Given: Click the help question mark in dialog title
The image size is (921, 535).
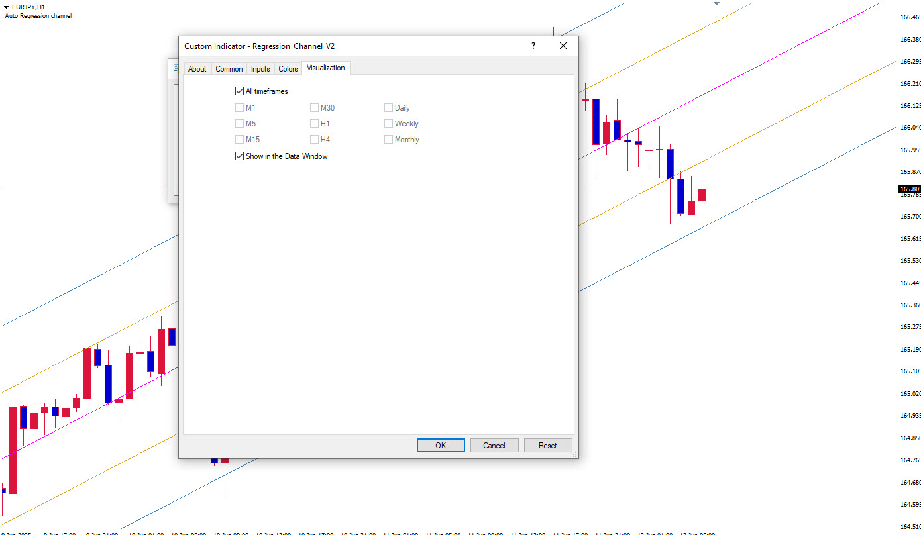Looking at the screenshot, I should (533, 46).
